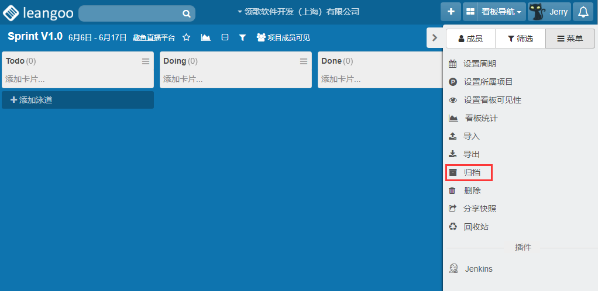Toggle the collapse-cards icon in board header
This screenshot has width=598, height=291.
pyautogui.click(x=225, y=37)
